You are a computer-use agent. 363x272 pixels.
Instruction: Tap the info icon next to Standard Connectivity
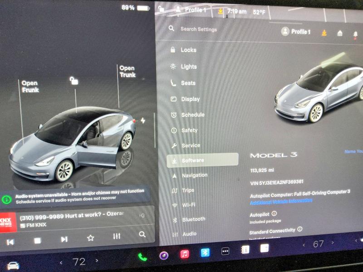[x=300, y=229]
